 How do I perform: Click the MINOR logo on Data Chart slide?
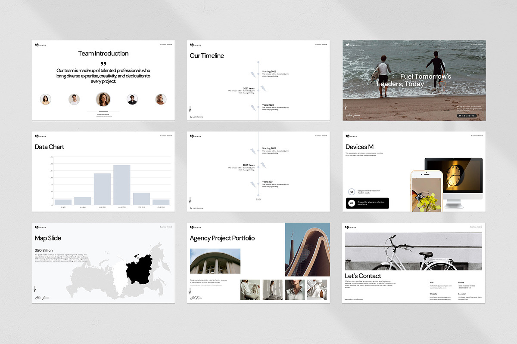40,135
